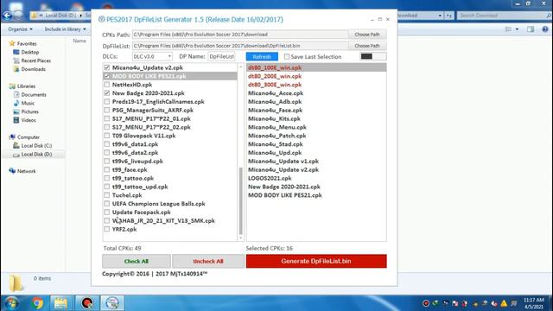Viewport: 553px width, 311px height.
Task: Enable Save Last Selection checkbox
Action: [287, 56]
